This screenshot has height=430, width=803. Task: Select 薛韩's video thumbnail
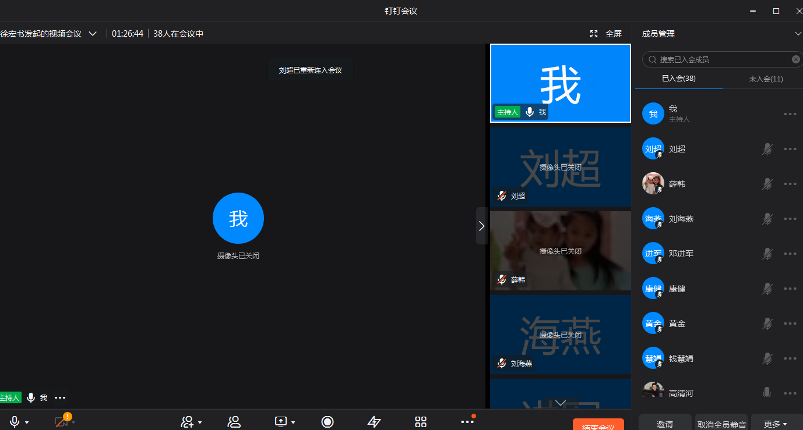click(x=561, y=250)
